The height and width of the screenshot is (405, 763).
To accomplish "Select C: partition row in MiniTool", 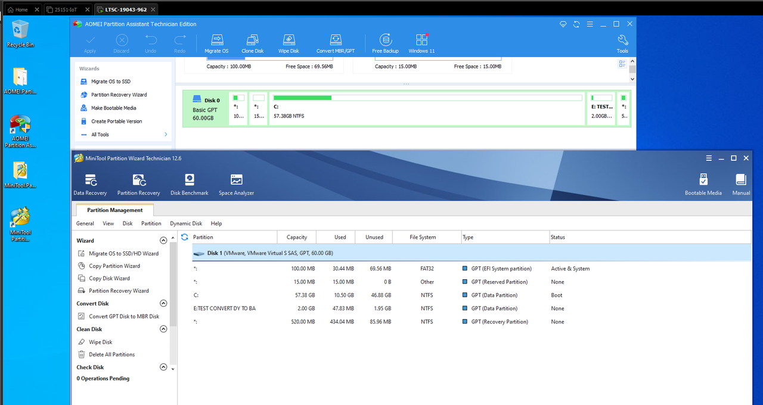I will click(x=471, y=295).
